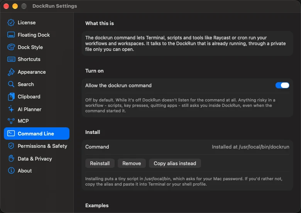The width and height of the screenshot is (301, 213).
Task: Click the Data & Privacy hand icon
Action: [11, 158]
